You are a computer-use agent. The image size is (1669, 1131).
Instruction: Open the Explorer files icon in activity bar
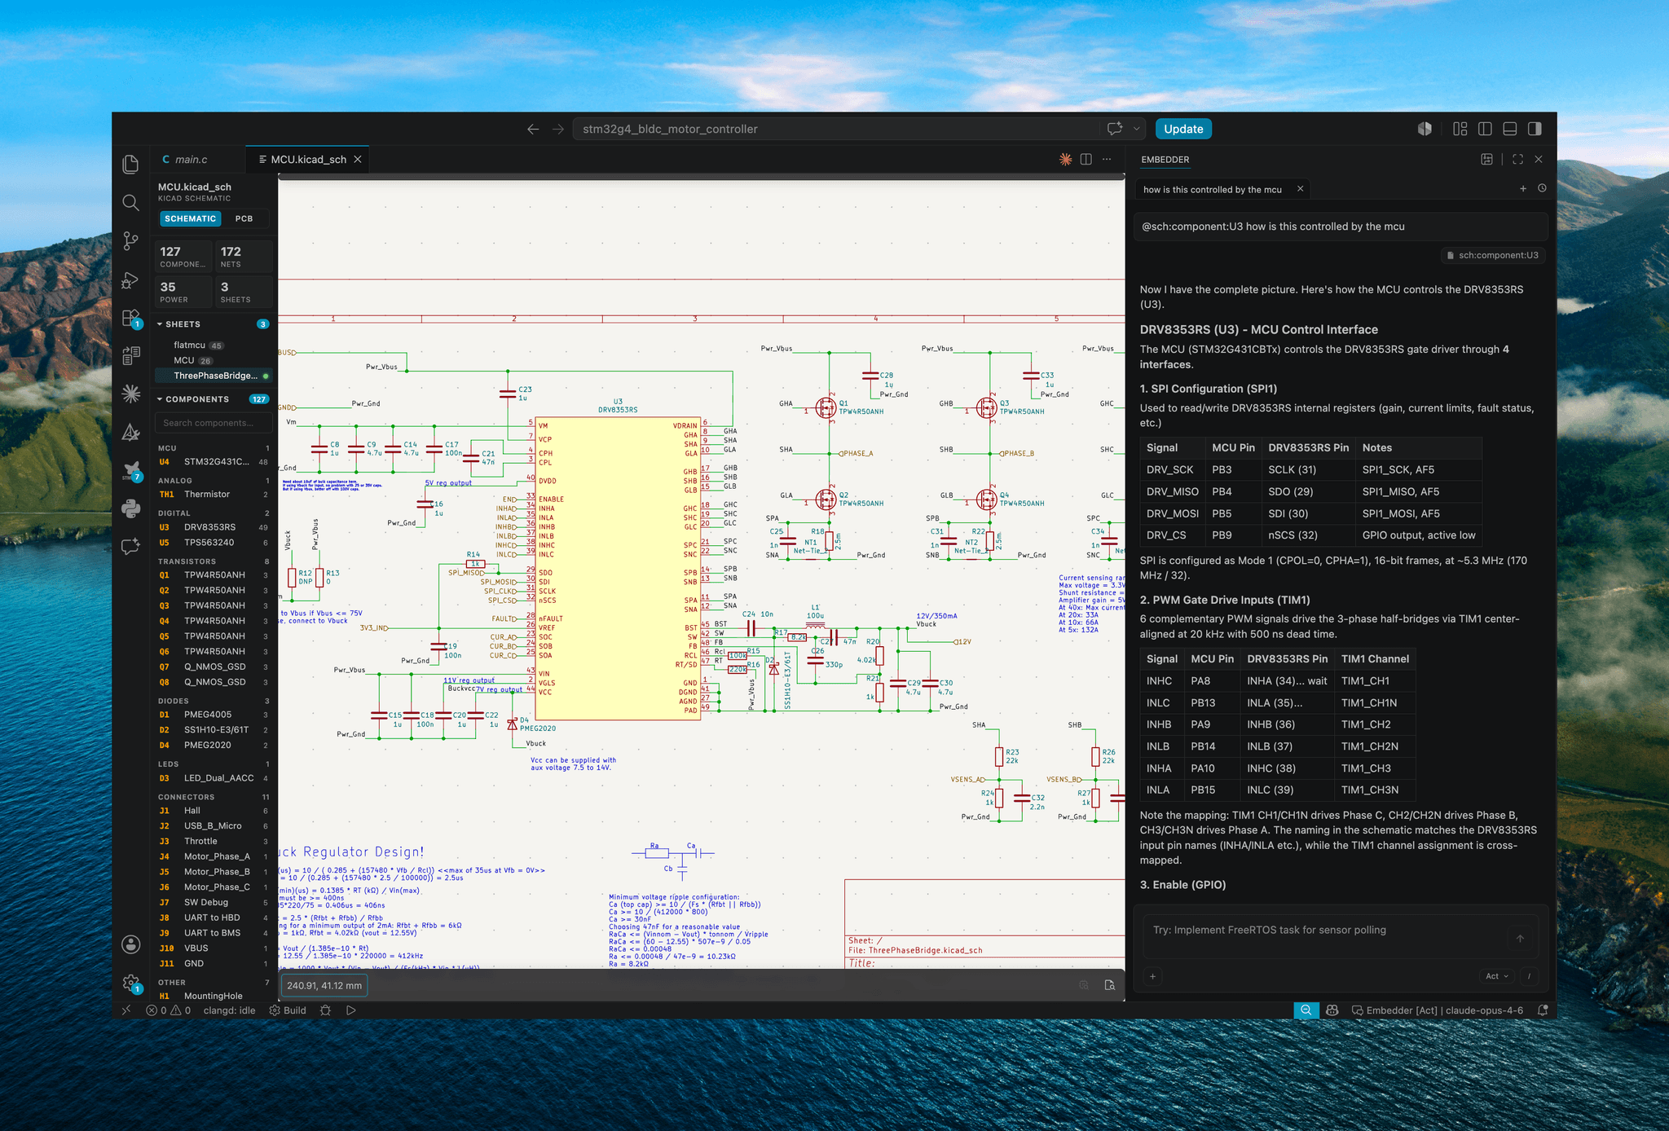(x=130, y=165)
